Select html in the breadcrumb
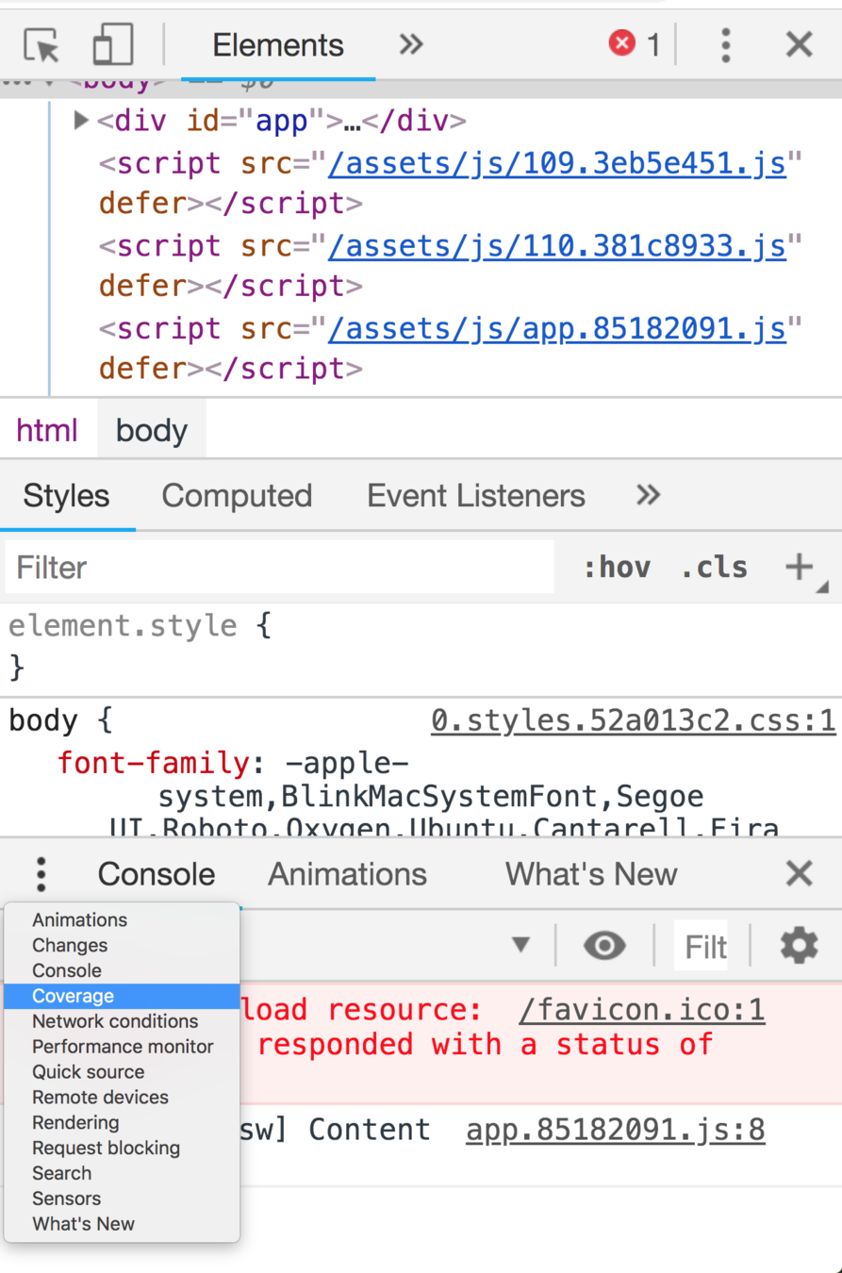Screen dimensions: 842x1273 47,431
